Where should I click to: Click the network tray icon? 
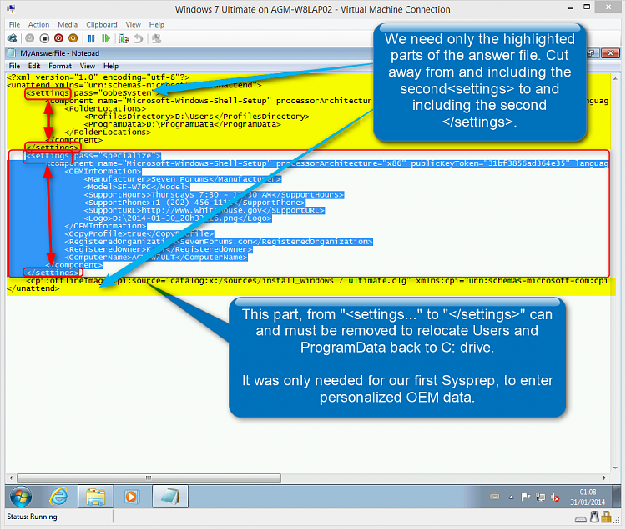(x=541, y=497)
